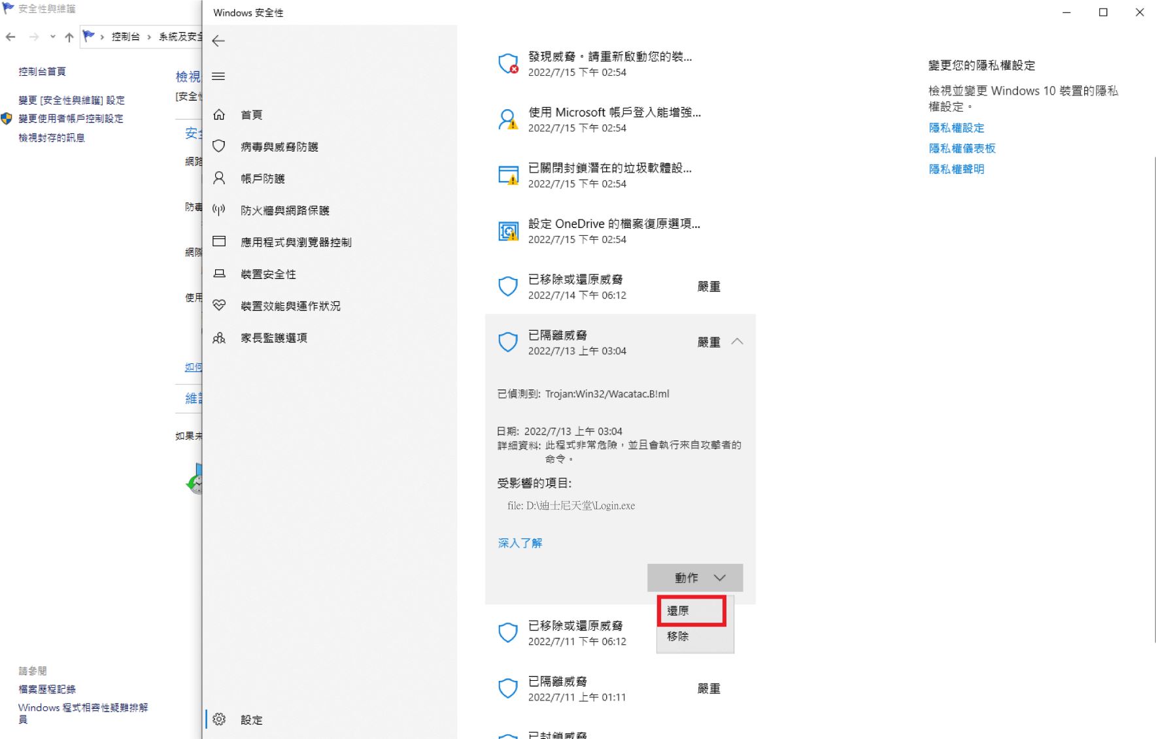Open the hamburger navigation menu
The height and width of the screenshot is (739, 1156).
point(218,76)
